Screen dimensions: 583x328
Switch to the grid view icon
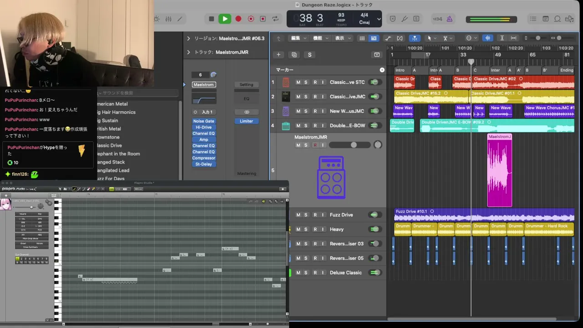point(362,38)
